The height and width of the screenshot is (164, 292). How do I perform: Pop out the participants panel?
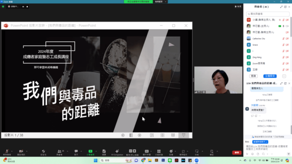[285, 7]
